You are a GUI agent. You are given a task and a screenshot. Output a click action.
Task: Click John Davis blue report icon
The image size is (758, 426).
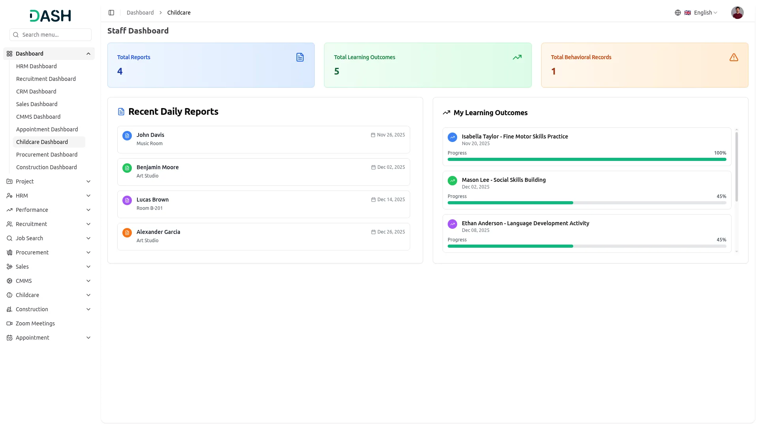pyautogui.click(x=127, y=136)
